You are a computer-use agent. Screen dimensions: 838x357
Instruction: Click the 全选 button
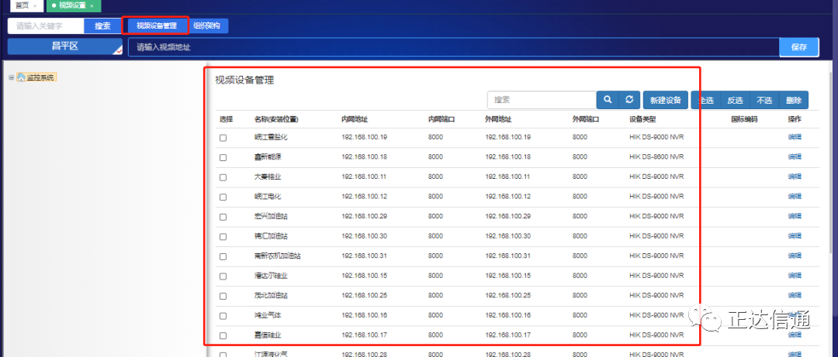tap(706, 100)
